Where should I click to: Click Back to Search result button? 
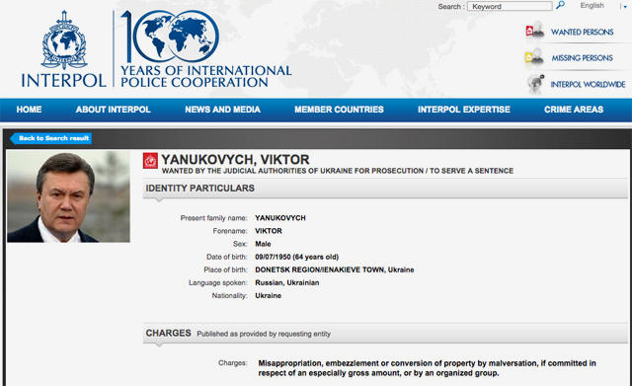click(51, 138)
